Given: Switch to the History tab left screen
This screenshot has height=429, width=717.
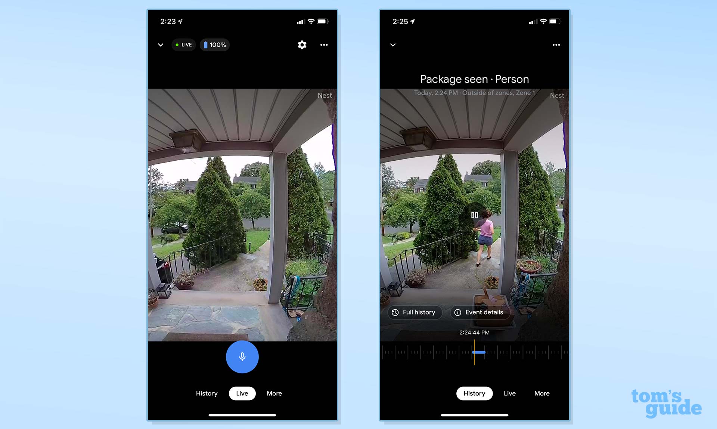Looking at the screenshot, I should pos(207,393).
